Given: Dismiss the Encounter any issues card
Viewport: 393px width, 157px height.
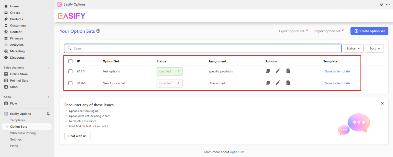Looking at the screenshot, I should (x=382, y=103).
